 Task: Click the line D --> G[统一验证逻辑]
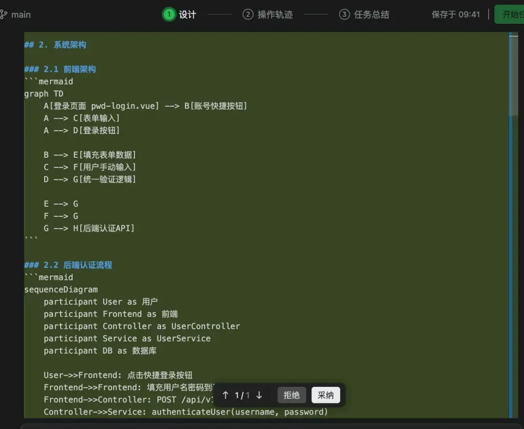tap(90, 179)
